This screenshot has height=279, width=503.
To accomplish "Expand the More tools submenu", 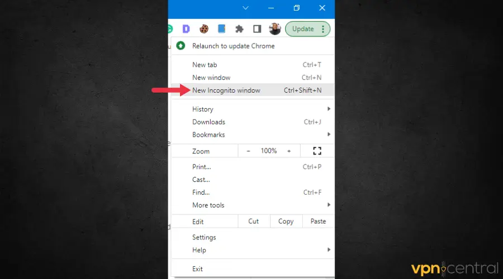I will coord(253,205).
